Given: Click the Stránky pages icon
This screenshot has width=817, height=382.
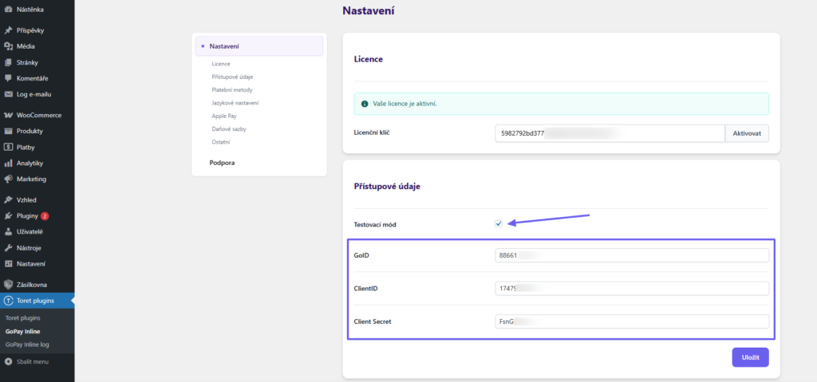Looking at the screenshot, I should point(8,62).
